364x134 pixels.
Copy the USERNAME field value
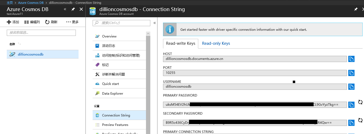pyautogui.click(x=351, y=87)
